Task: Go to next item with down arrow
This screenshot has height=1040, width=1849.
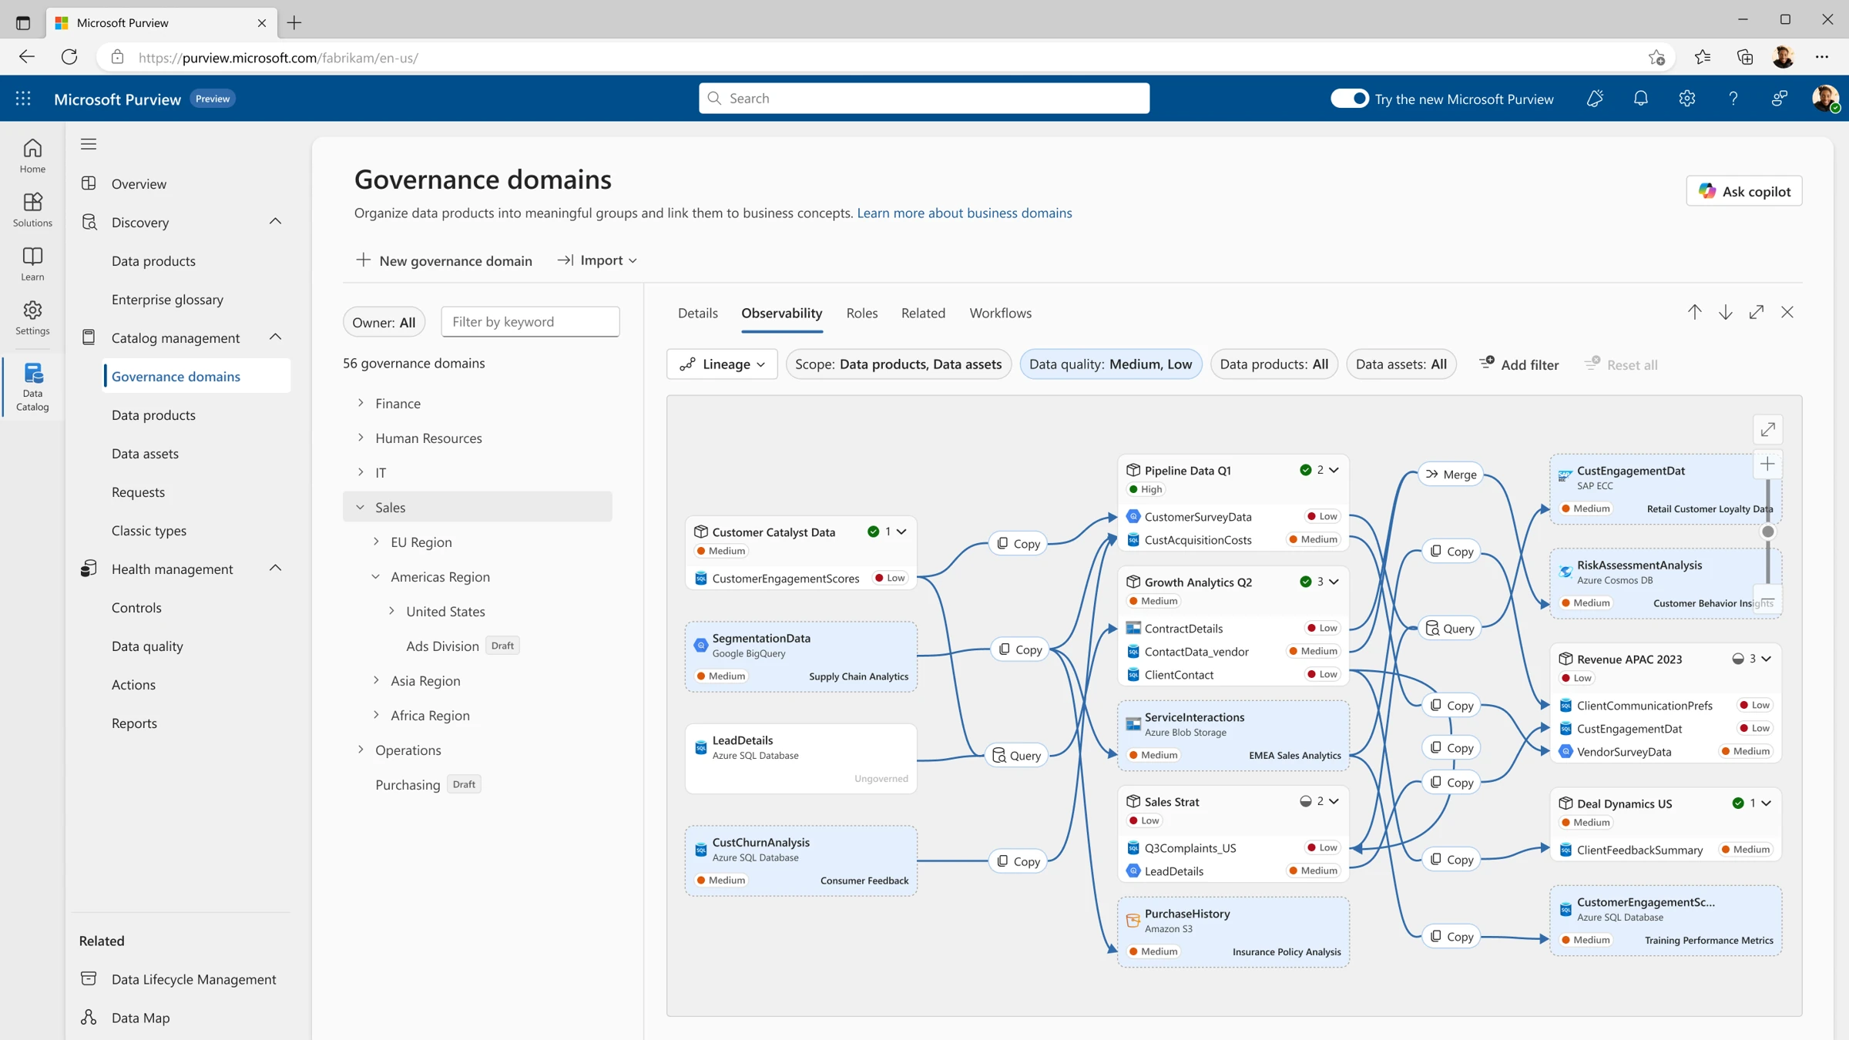Action: click(x=1726, y=312)
